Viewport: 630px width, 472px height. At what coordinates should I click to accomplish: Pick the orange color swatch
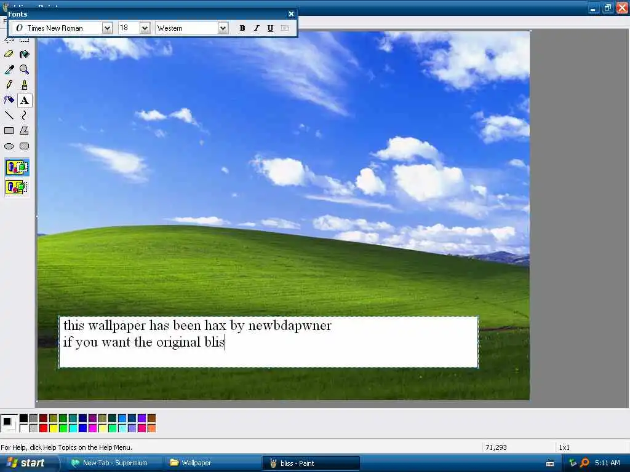[x=151, y=428]
